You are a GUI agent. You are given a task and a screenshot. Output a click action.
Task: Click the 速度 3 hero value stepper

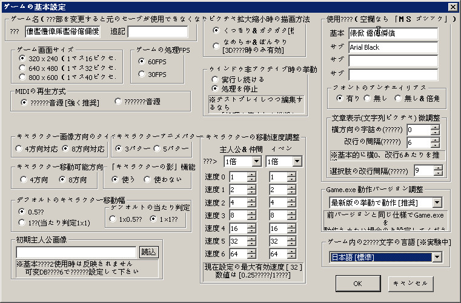[251, 215]
